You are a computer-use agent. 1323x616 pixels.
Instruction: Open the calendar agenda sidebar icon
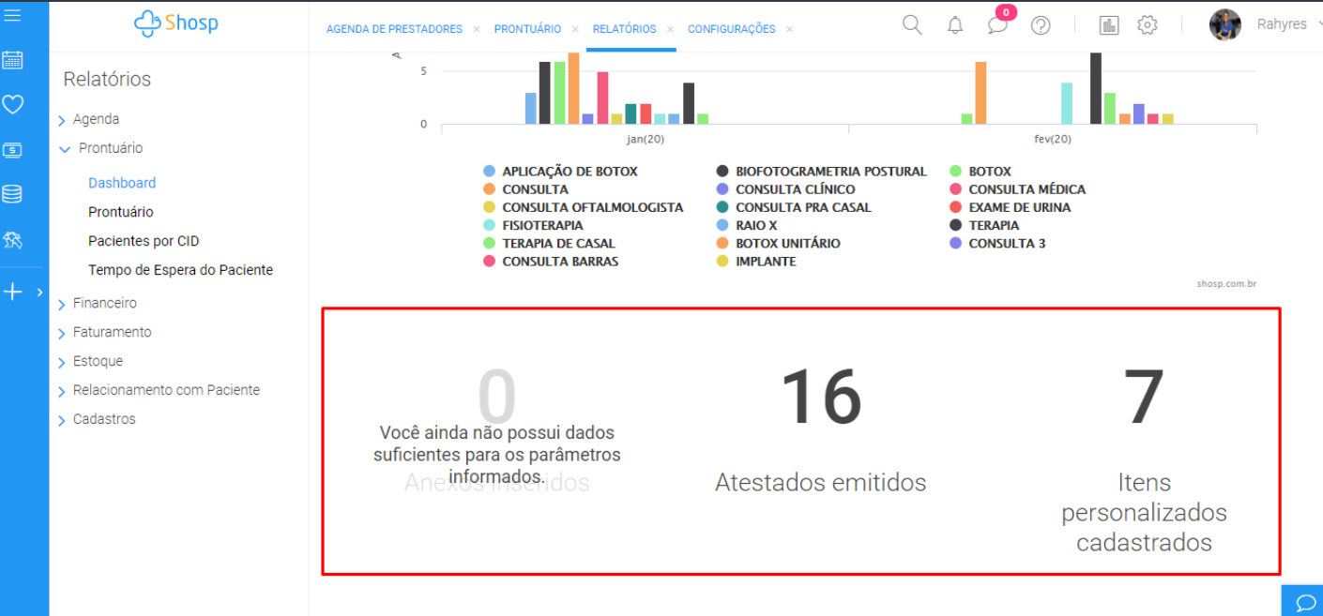coord(12,60)
